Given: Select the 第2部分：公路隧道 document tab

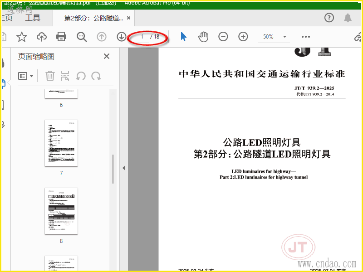Looking at the screenshot, I should point(93,18).
